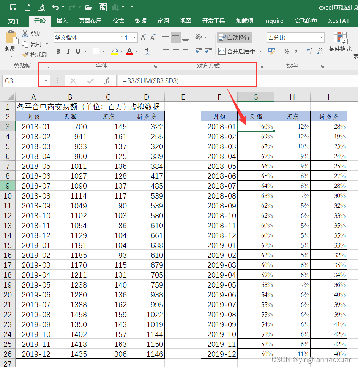358x367 pixels.
Task: Expand Conditional Formatting (条件格式) menu
Action: click(x=340, y=44)
